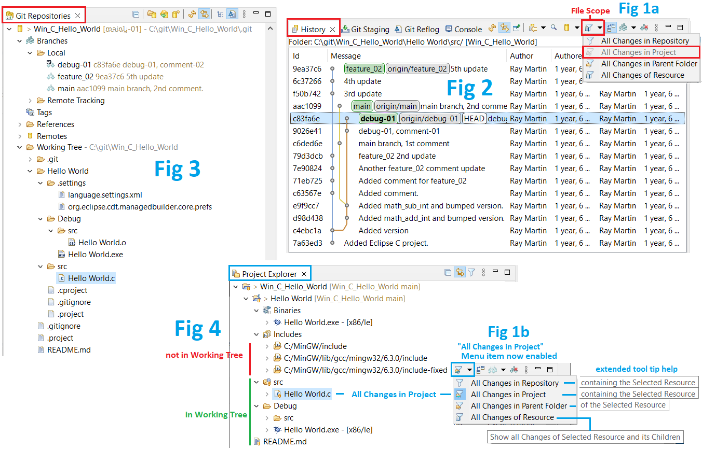The width and height of the screenshot is (702, 449).
Task: Toggle Link with Editor in History view
Action: pos(504,27)
